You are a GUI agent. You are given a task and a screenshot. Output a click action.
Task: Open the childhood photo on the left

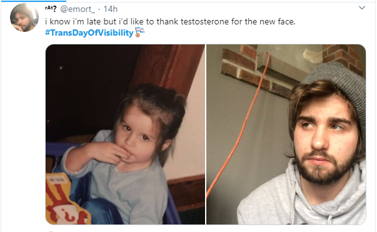[125, 134]
